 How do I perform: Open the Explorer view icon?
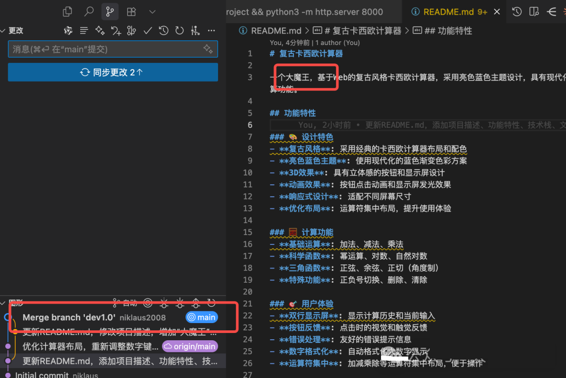pos(68,12)
